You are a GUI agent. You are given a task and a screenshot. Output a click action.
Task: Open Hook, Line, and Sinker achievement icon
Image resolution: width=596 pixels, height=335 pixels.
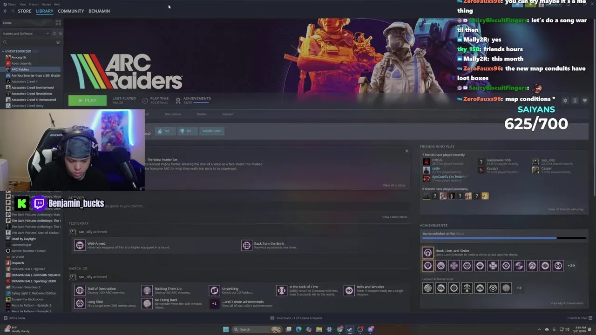tap(427, 252)
